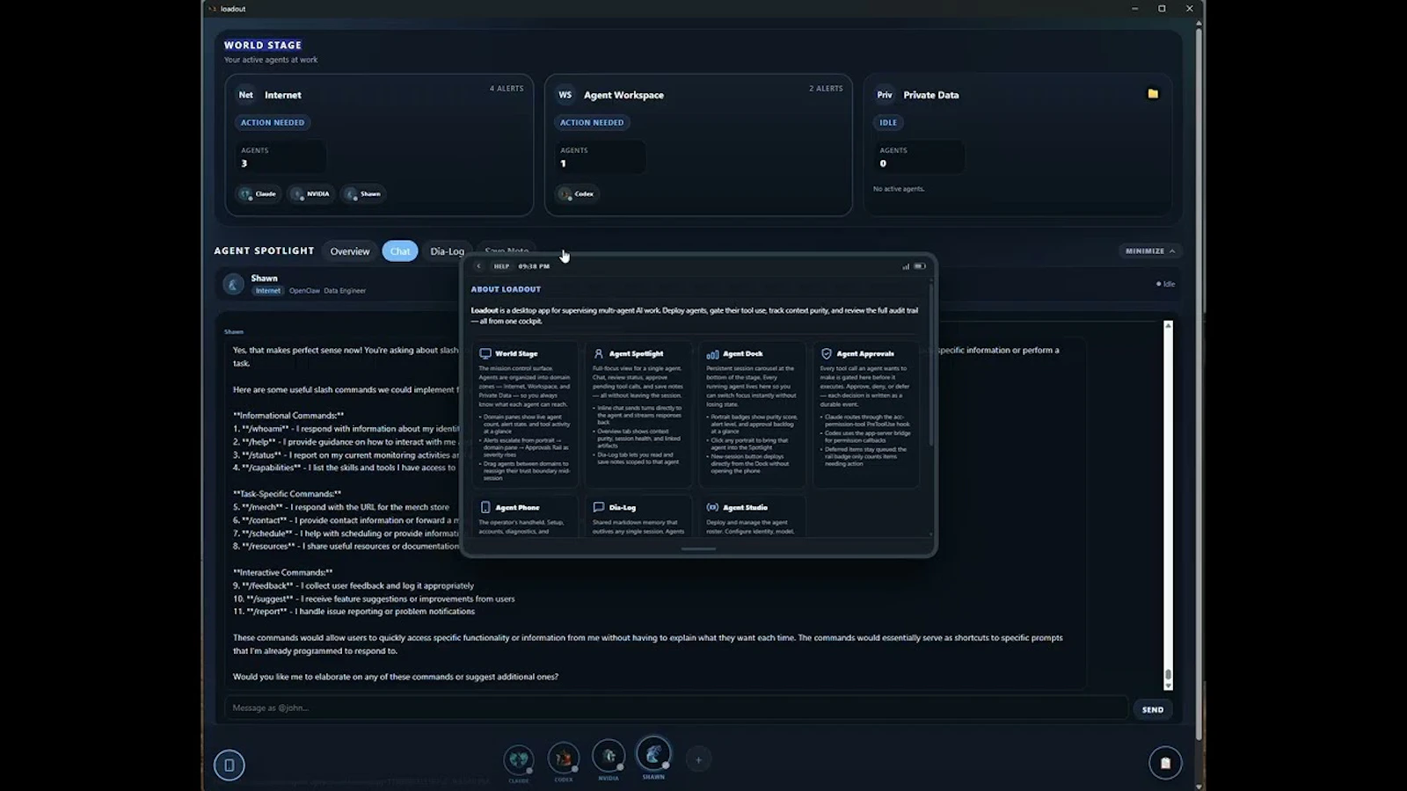The image size is (1407, 791).
Task: Click the WORLD STAGE heading
Action: pyautogui.click(x=263, y=45)
